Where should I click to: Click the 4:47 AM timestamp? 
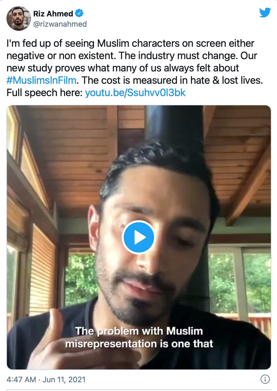(x=21, y=379)
